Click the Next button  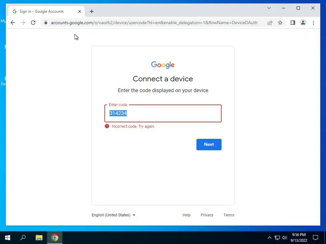(x=209, y=145)
